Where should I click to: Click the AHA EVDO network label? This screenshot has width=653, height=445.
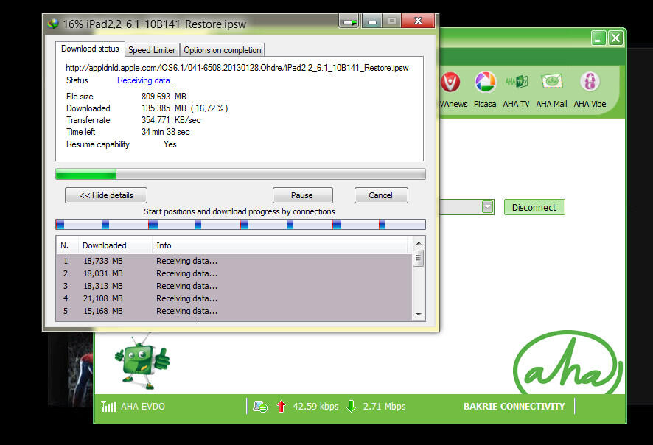[143, 407]
